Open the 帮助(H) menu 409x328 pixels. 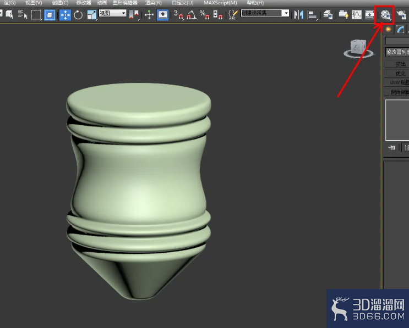point(255,3)
